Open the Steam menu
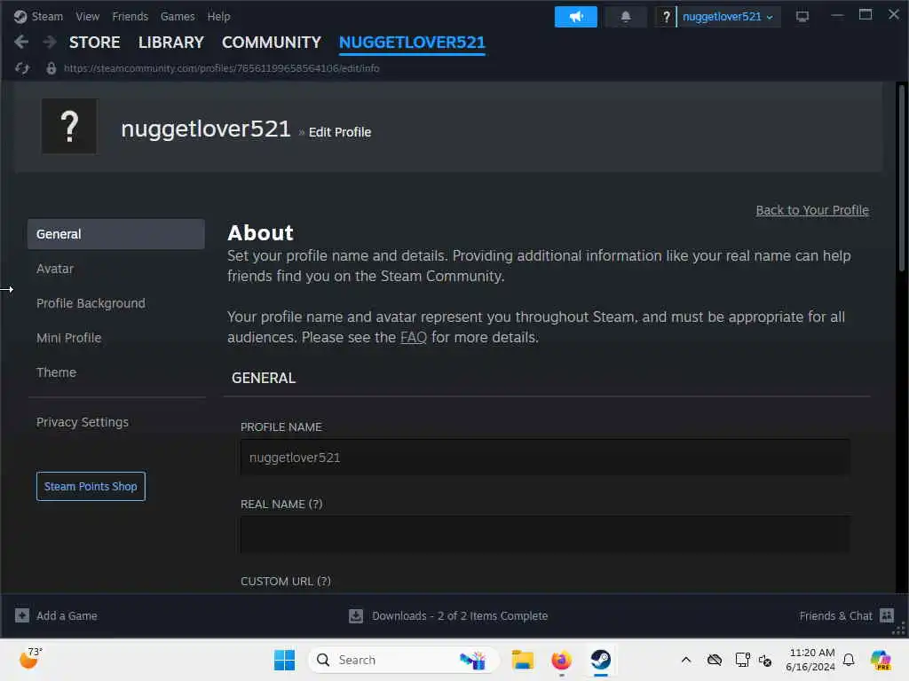 [x=47, y=16]
